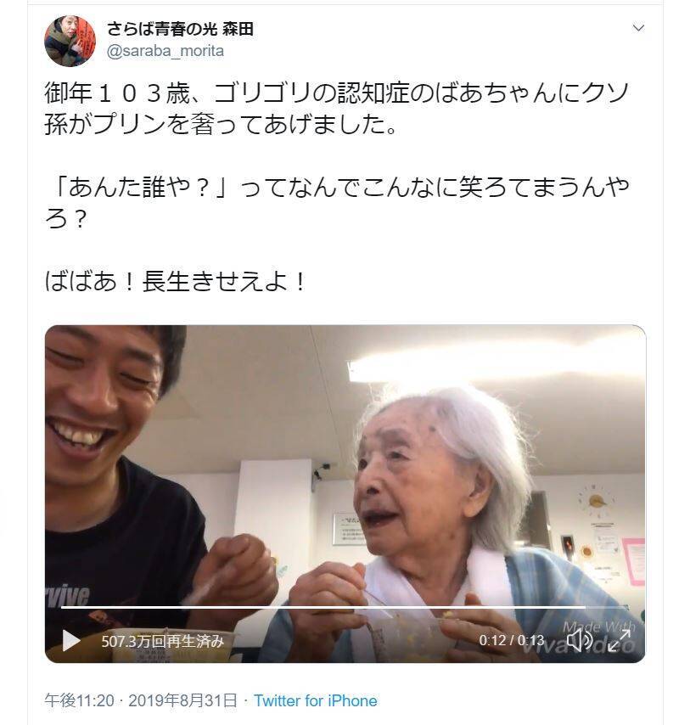Open the saraba_morita profile picture
The width and height of the screenshot is (690, 725).
[70, 41]
